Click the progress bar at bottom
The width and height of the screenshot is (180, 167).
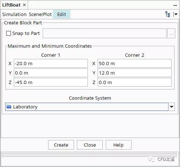point(89,155)
